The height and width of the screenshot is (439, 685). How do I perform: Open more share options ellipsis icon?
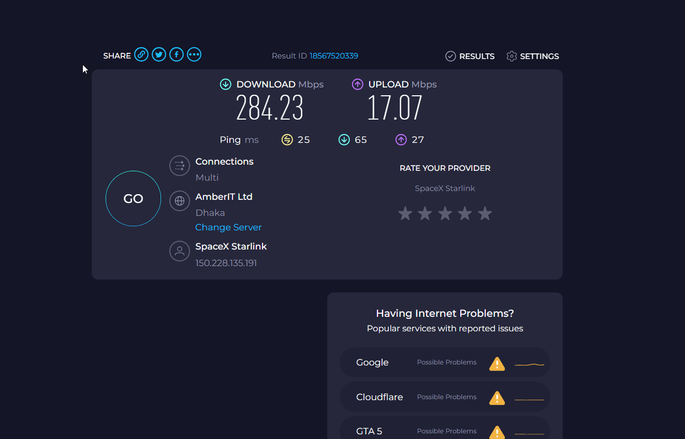[x=194, y=54]
